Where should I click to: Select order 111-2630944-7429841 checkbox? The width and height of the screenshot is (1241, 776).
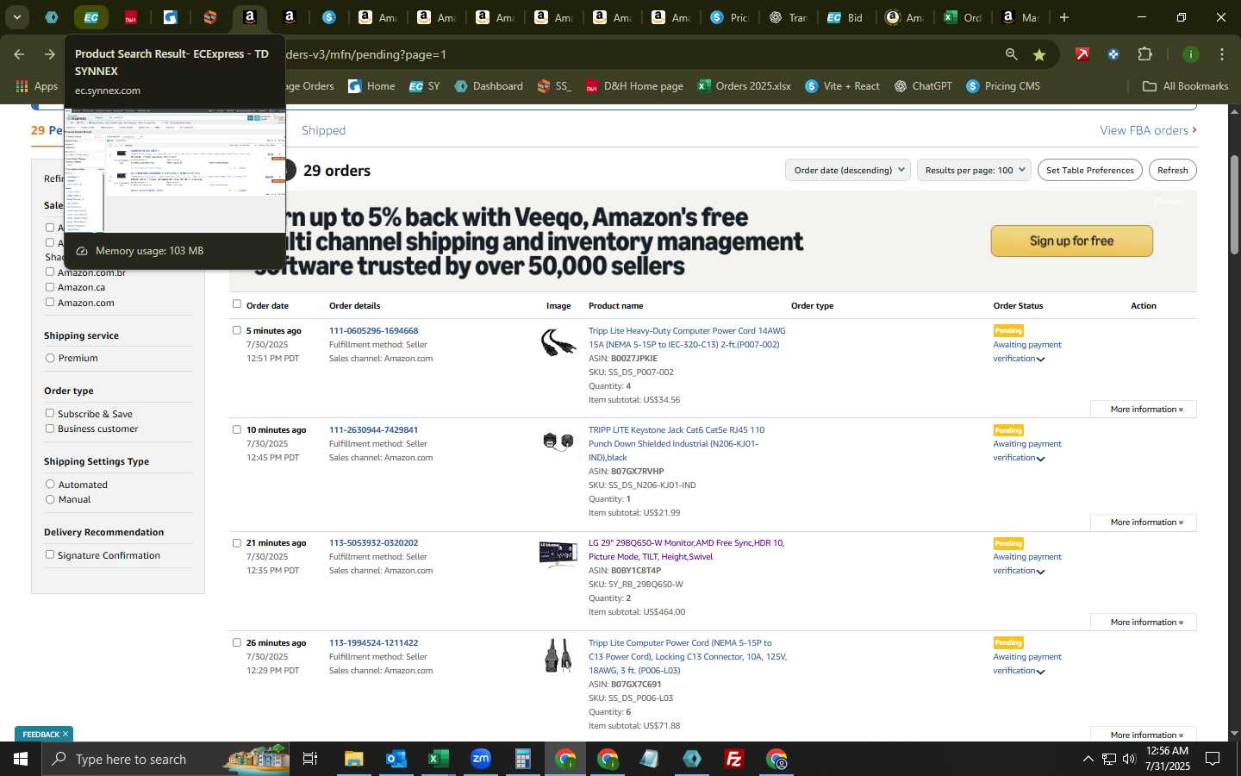coord(237,429)
